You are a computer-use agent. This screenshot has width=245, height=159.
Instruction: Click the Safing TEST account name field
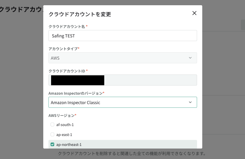[x=123, y=36]
